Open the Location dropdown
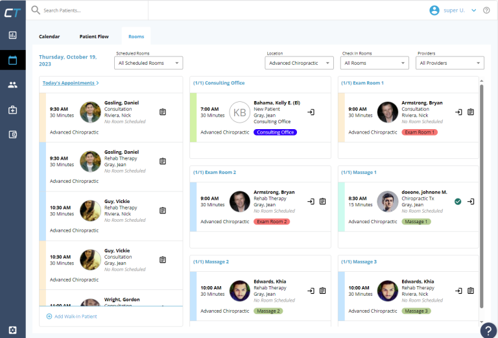 pos(299,63)
